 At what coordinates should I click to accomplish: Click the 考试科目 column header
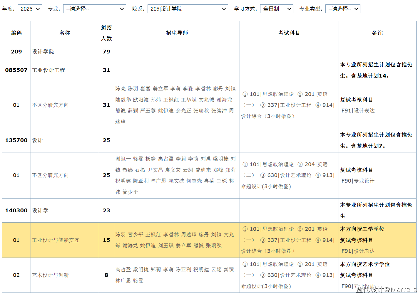coord(289,33)
